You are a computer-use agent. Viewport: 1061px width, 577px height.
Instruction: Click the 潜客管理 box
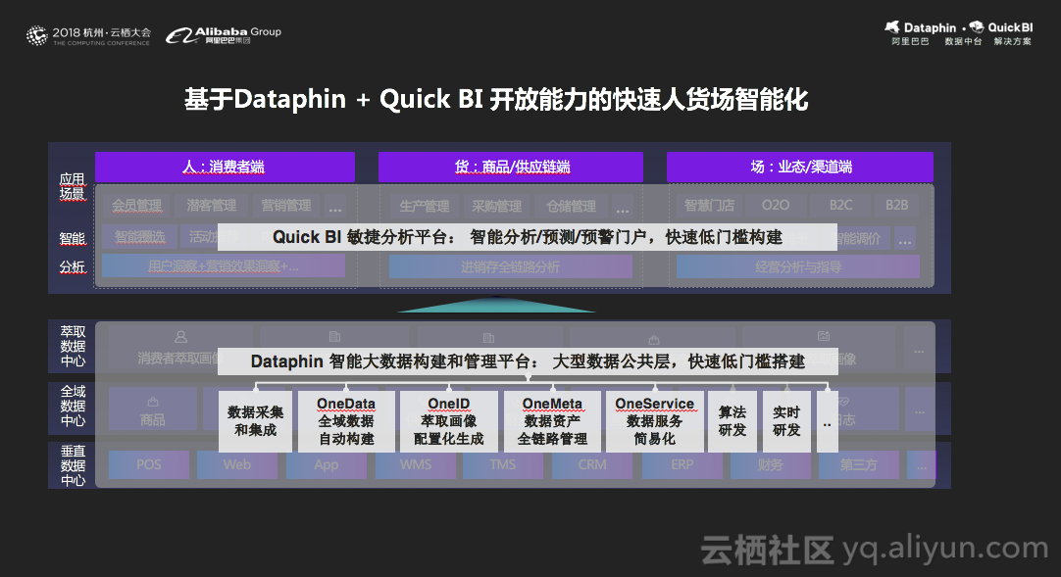211,206
